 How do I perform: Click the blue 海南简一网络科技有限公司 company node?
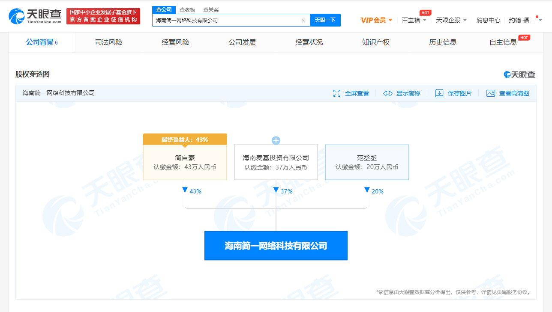pyautogui.click(x=276, y=246)
